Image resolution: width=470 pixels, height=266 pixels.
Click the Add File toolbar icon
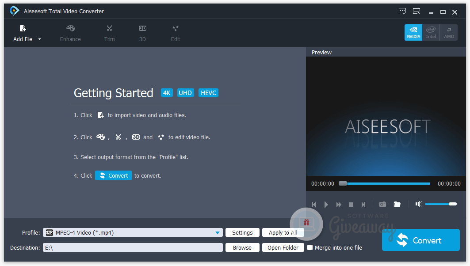click(x=23, y=28)
